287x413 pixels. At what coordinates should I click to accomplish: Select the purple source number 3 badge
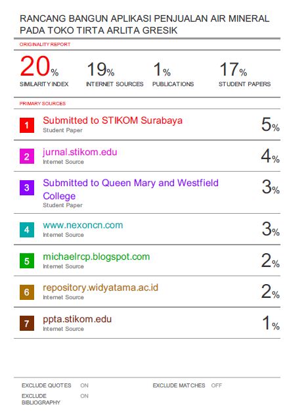click(x=27, y=187)
